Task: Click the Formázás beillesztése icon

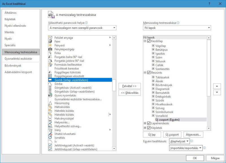Action: click(x=50, y=65)
